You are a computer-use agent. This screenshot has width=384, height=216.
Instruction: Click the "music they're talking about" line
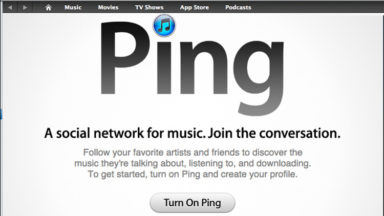click(x=193, y=163)
